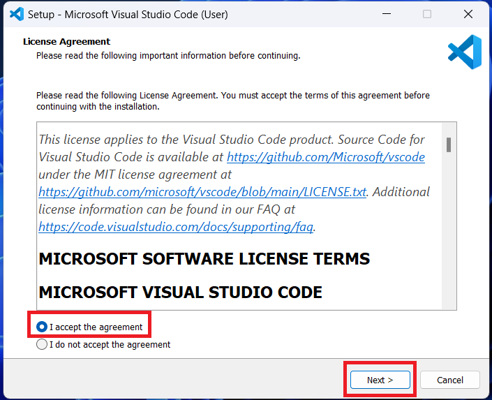The image size is (492, 400).
Task: Cancel the installation
Action: coord(449,380)
